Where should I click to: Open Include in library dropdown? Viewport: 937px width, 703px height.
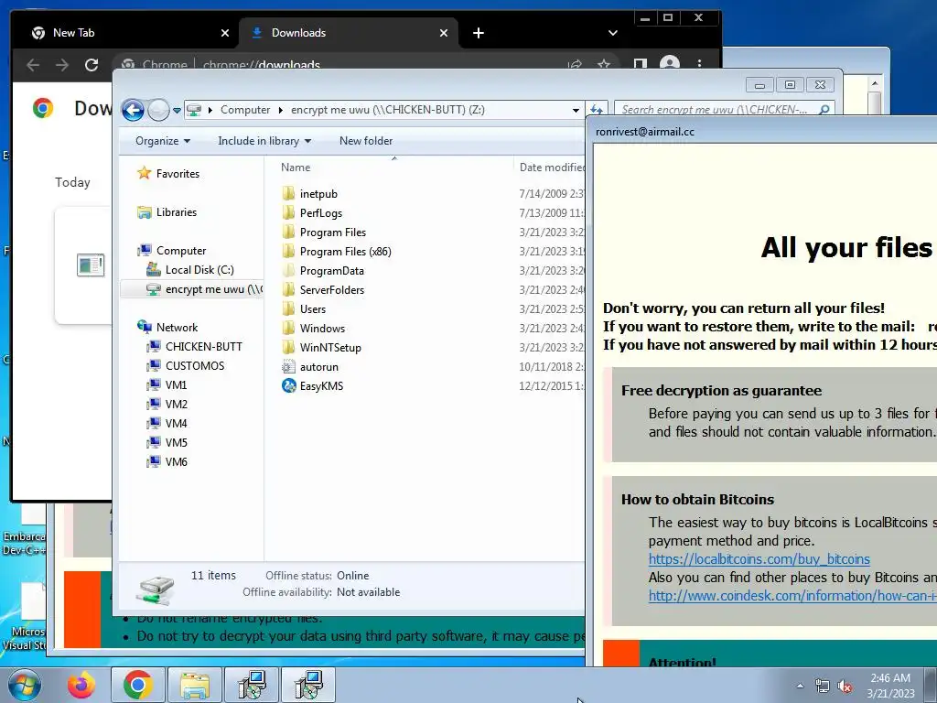[x=264, y=141]
